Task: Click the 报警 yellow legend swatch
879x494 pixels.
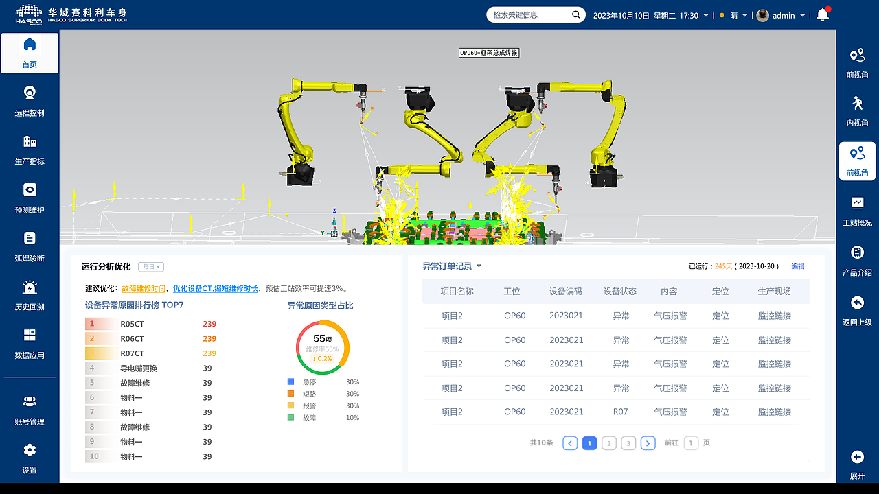Action: click(290, 405)
